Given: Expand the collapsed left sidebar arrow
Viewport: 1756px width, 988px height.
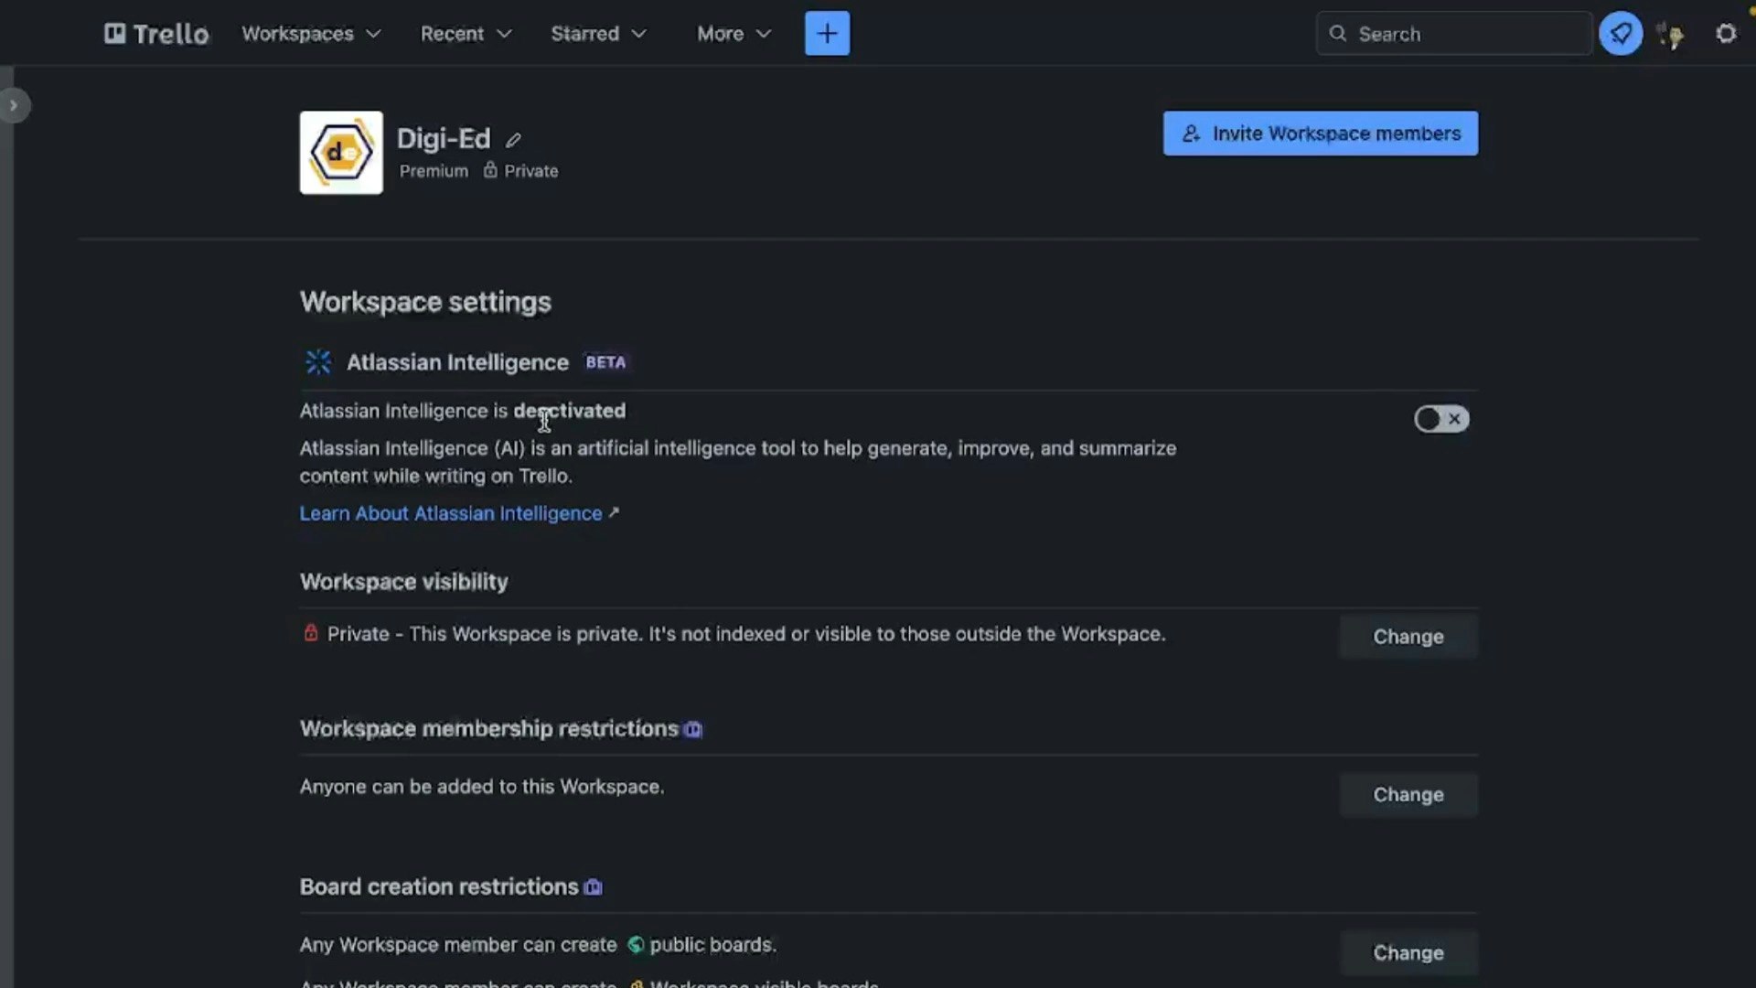Looking at the screenshot, I should pos(14,105).
